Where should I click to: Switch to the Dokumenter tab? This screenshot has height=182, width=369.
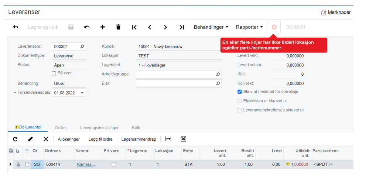28,127
